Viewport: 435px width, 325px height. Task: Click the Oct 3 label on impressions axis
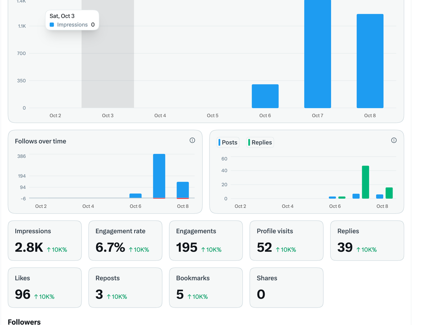tap(108, 115)
